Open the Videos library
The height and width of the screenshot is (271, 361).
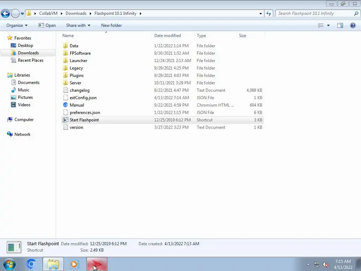(24, 104)
